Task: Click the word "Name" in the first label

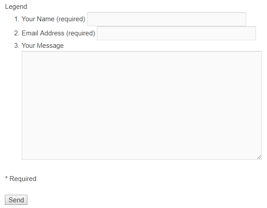Action: [x=46, y=19]
